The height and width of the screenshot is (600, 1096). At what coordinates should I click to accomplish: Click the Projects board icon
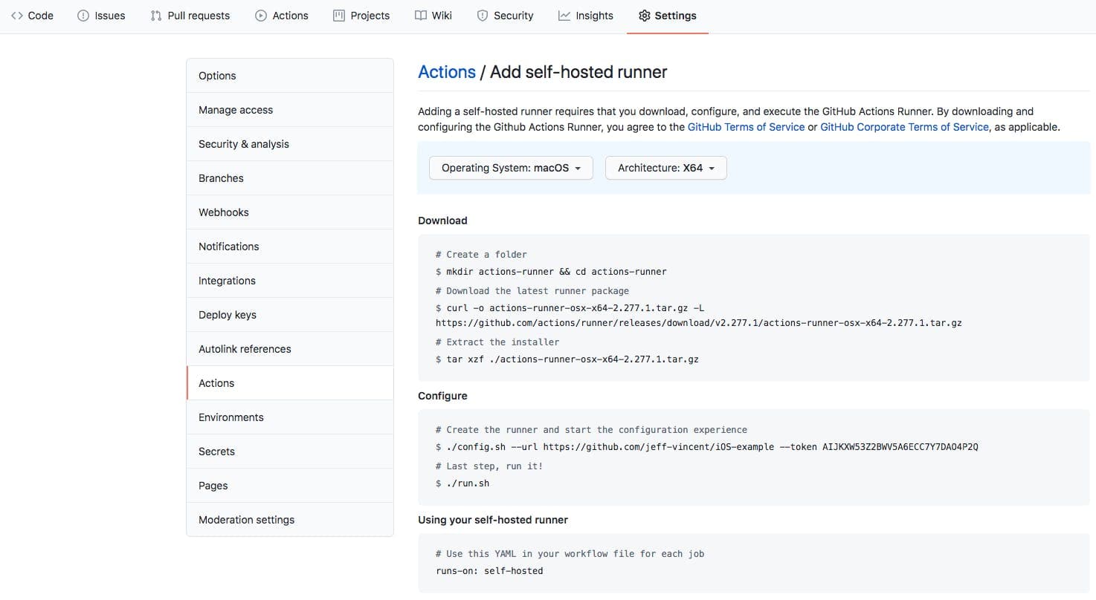click(338, 15)
